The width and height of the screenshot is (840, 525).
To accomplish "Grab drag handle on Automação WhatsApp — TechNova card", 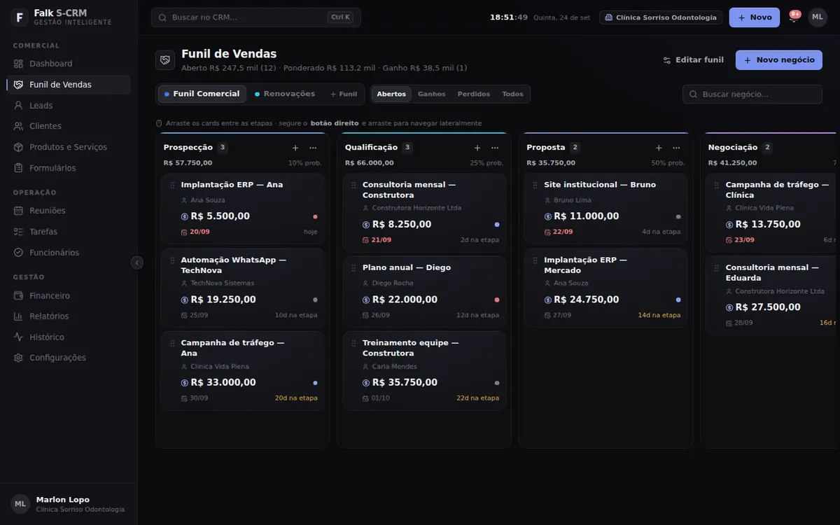I will point(172,260).
